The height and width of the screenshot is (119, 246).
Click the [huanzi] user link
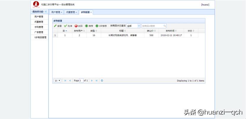point(205,5)
